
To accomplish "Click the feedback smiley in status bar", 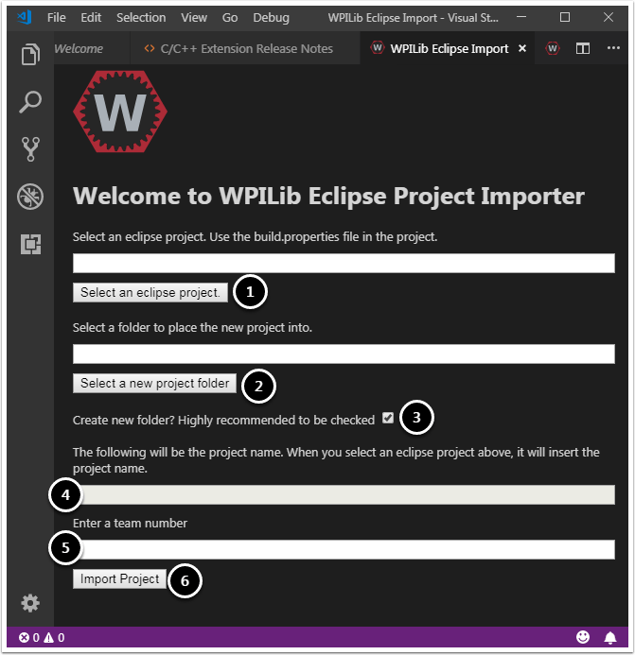I will (x=583, y=637).
